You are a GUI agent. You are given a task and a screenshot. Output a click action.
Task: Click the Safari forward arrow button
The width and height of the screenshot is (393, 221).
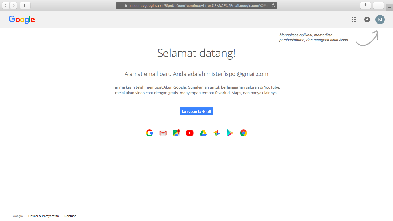14,5
